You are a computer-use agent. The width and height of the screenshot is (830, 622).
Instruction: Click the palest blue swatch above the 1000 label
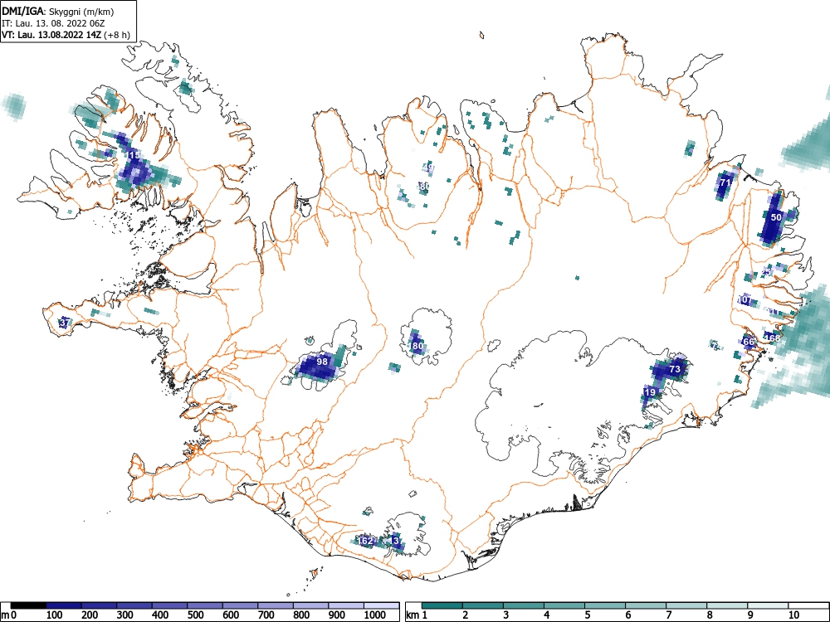tap(381, 605)
